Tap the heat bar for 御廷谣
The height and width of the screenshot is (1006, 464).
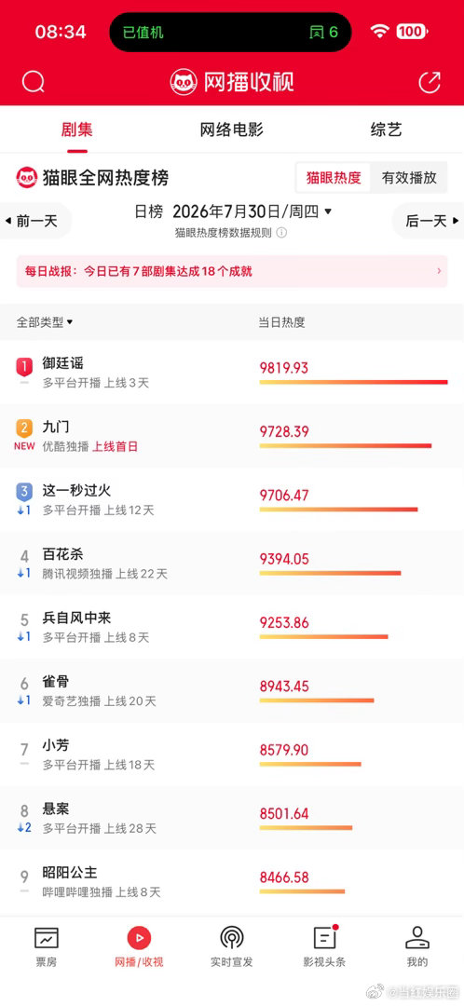pos(353,383)
